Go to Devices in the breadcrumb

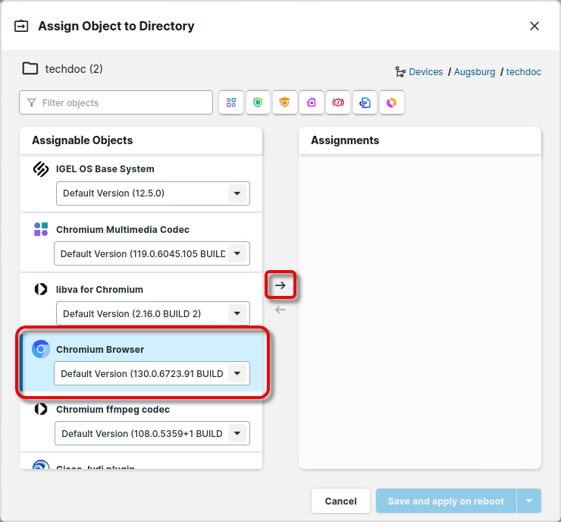(x=425, y=72)
